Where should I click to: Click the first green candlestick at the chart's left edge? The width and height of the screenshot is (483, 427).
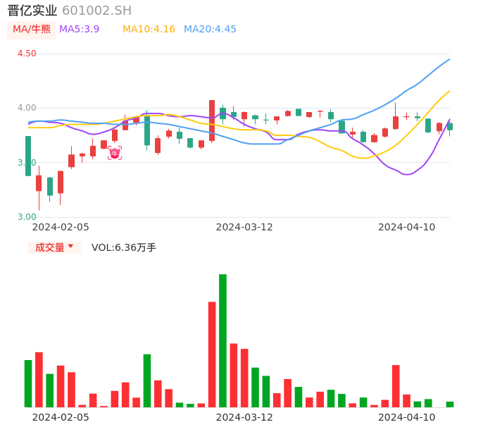pos(28,156)
